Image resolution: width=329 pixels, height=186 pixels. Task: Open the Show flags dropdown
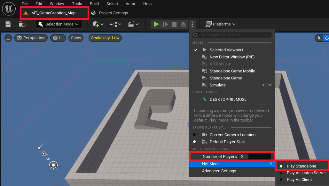click(76, 38)
